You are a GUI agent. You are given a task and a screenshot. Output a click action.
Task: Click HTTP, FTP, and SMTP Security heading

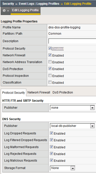(23, 101)
